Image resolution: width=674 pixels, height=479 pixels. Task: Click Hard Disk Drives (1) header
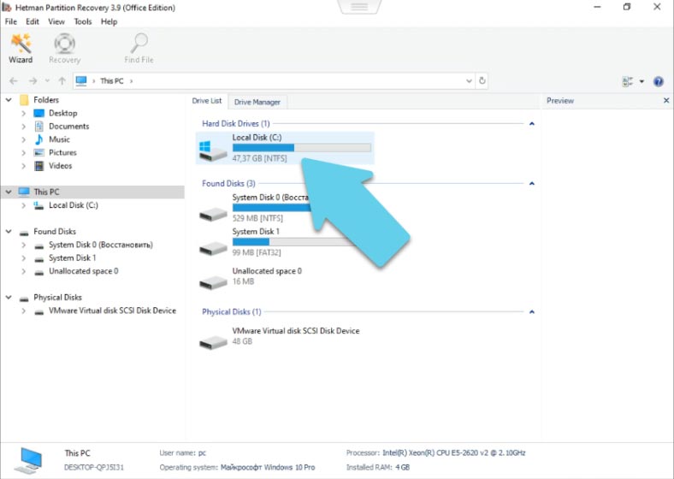pos(235,123)
